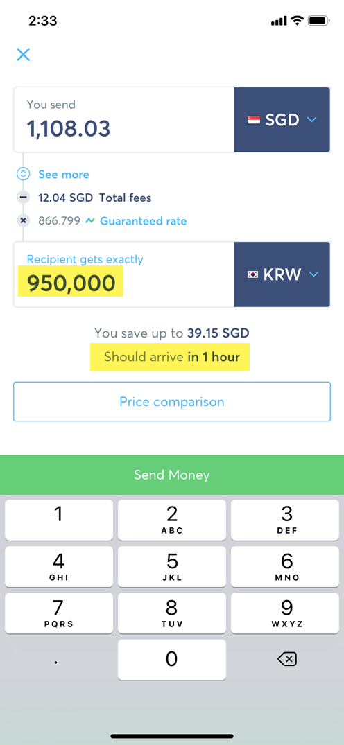
Task: Tap the green rate trend chart icon
Action: point(90,221)
